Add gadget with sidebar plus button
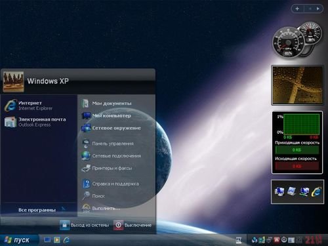Image resolution: width=328 pixels, height=246 pixels. pos(297,9)
